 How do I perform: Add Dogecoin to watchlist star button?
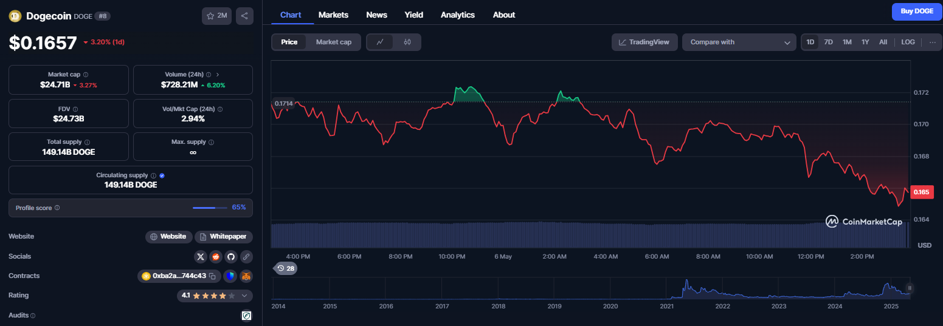tap(216, 16)
